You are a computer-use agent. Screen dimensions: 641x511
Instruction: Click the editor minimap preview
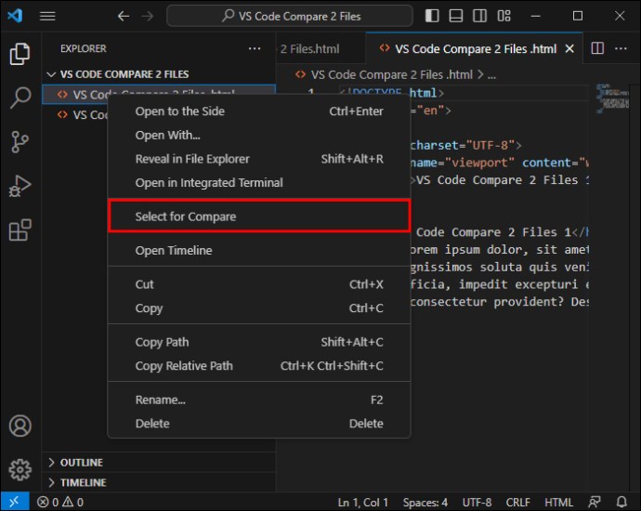[612, 98]
